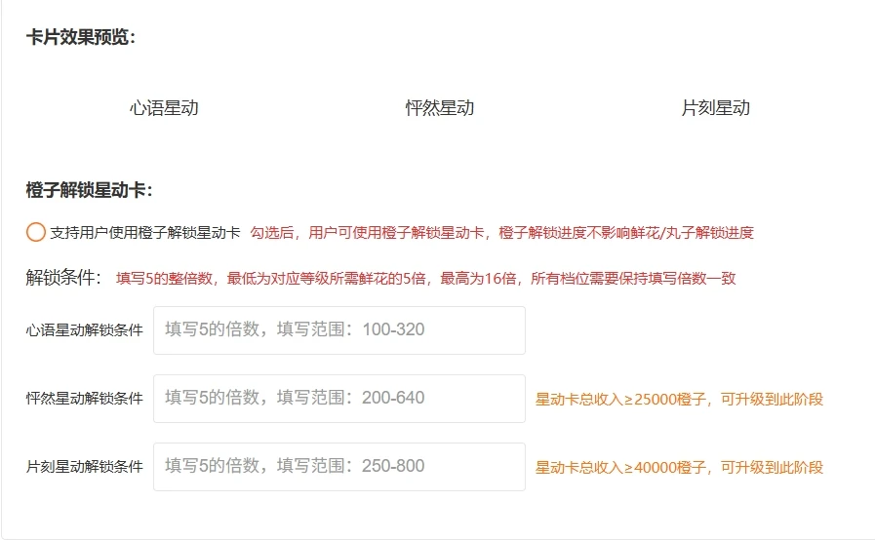875x540 pixels.
Task: Click the 解锁条件 label
Action: 62,278
